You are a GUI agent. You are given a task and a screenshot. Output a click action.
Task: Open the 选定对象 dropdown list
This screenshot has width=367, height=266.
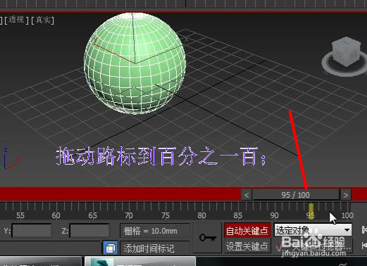[x=313, y=230]
